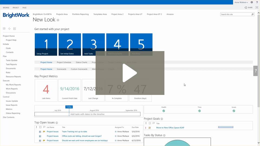Click the Time green check indicator
This screenshot has width=260, height=146.
click(x=200, y=111)
